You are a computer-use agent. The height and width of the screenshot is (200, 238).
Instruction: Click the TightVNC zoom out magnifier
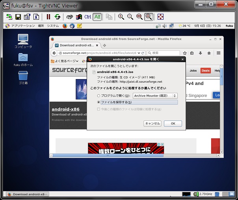point(130,17)
